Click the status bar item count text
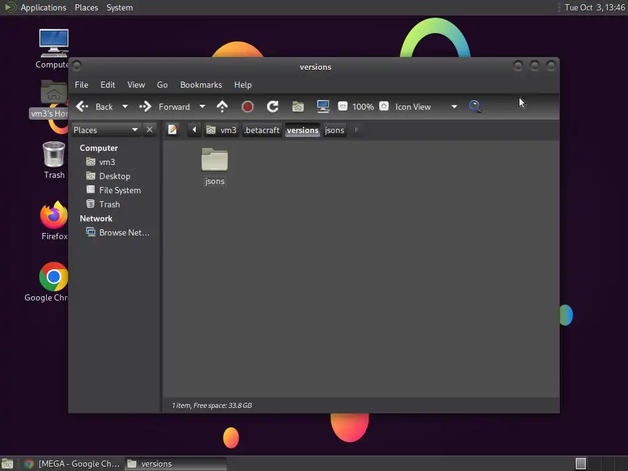The image size is (628, 471). coord(212,405)
